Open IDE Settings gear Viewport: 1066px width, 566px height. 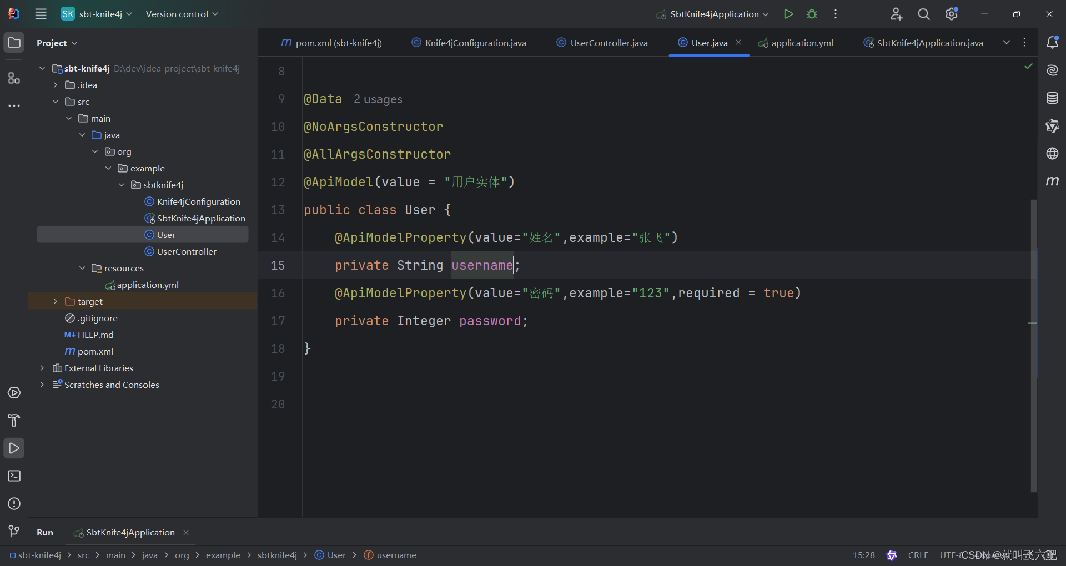point(952,14)
